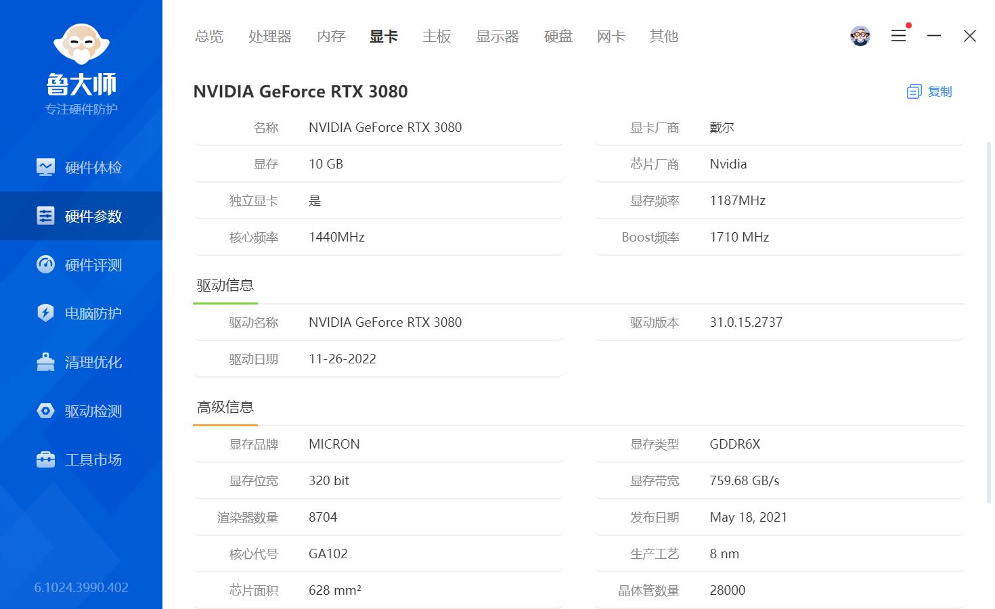Switch to the 处理器 tab

[270, 36]
